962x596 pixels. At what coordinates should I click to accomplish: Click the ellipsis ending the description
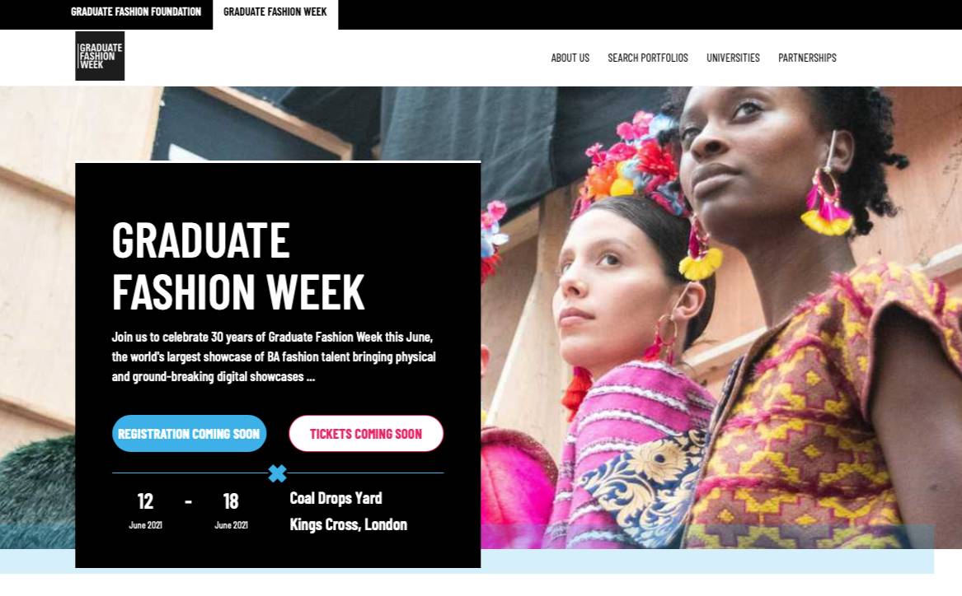click(x=311, y=377)
